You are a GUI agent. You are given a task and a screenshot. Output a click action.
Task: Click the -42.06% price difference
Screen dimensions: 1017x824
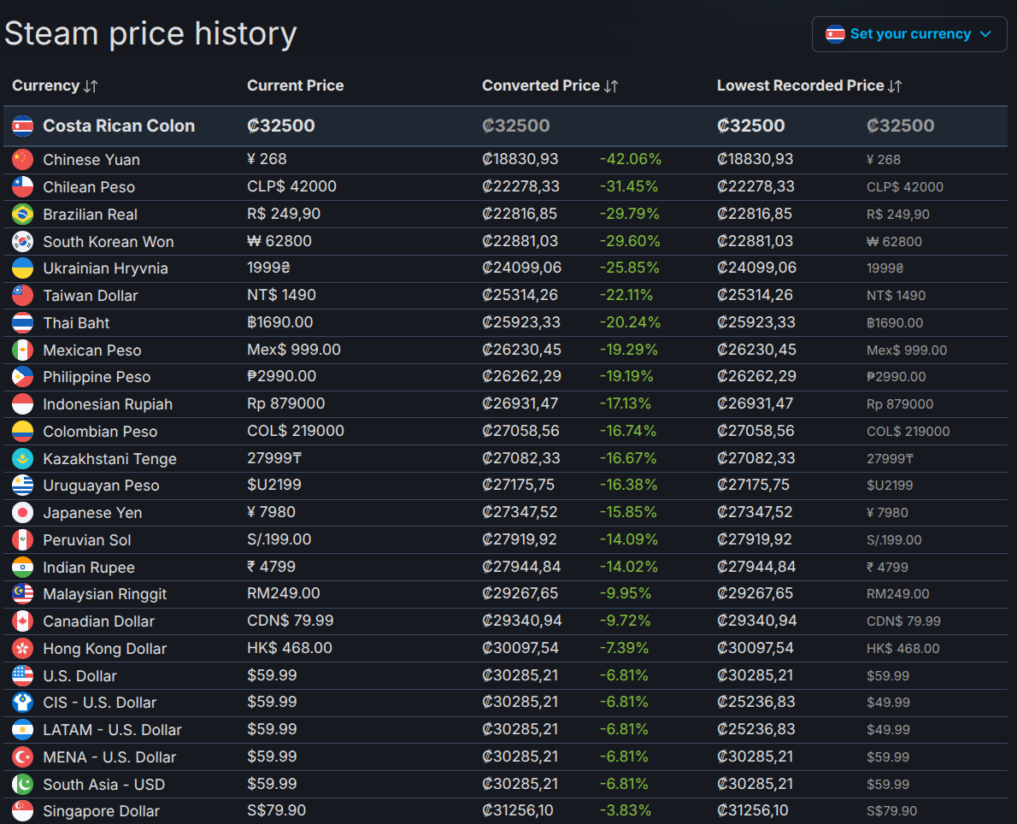click(631, 159)
